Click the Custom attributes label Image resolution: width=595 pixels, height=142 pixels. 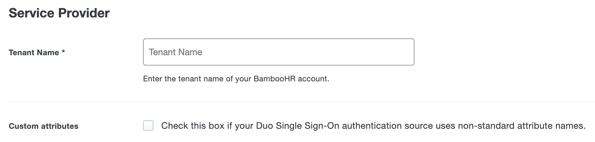click(x=44, y=126)
